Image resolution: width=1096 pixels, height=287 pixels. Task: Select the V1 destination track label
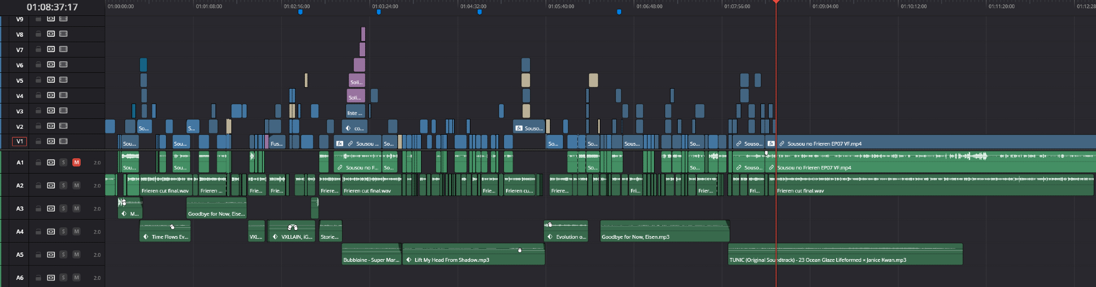[x=20, y=141]
